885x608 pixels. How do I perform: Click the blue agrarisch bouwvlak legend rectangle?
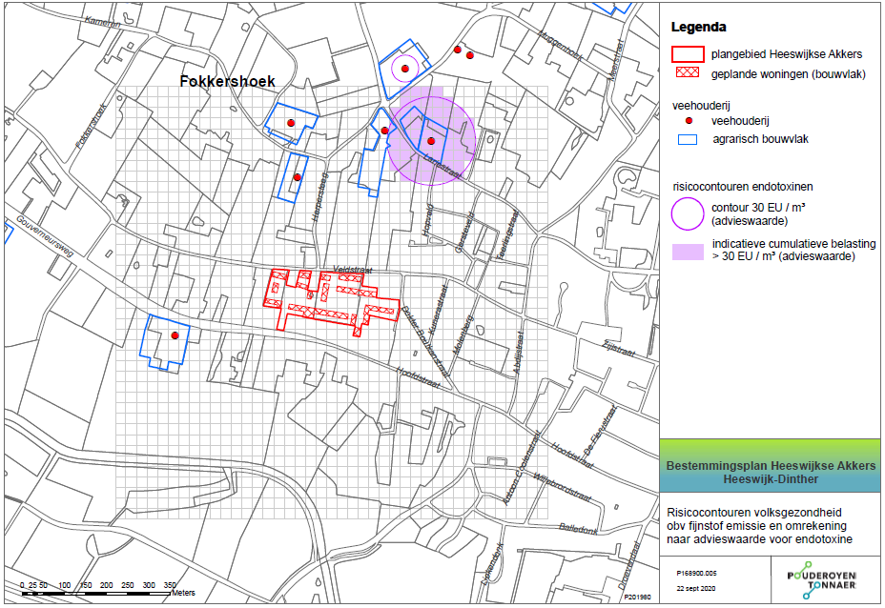(x=688, y=139)
